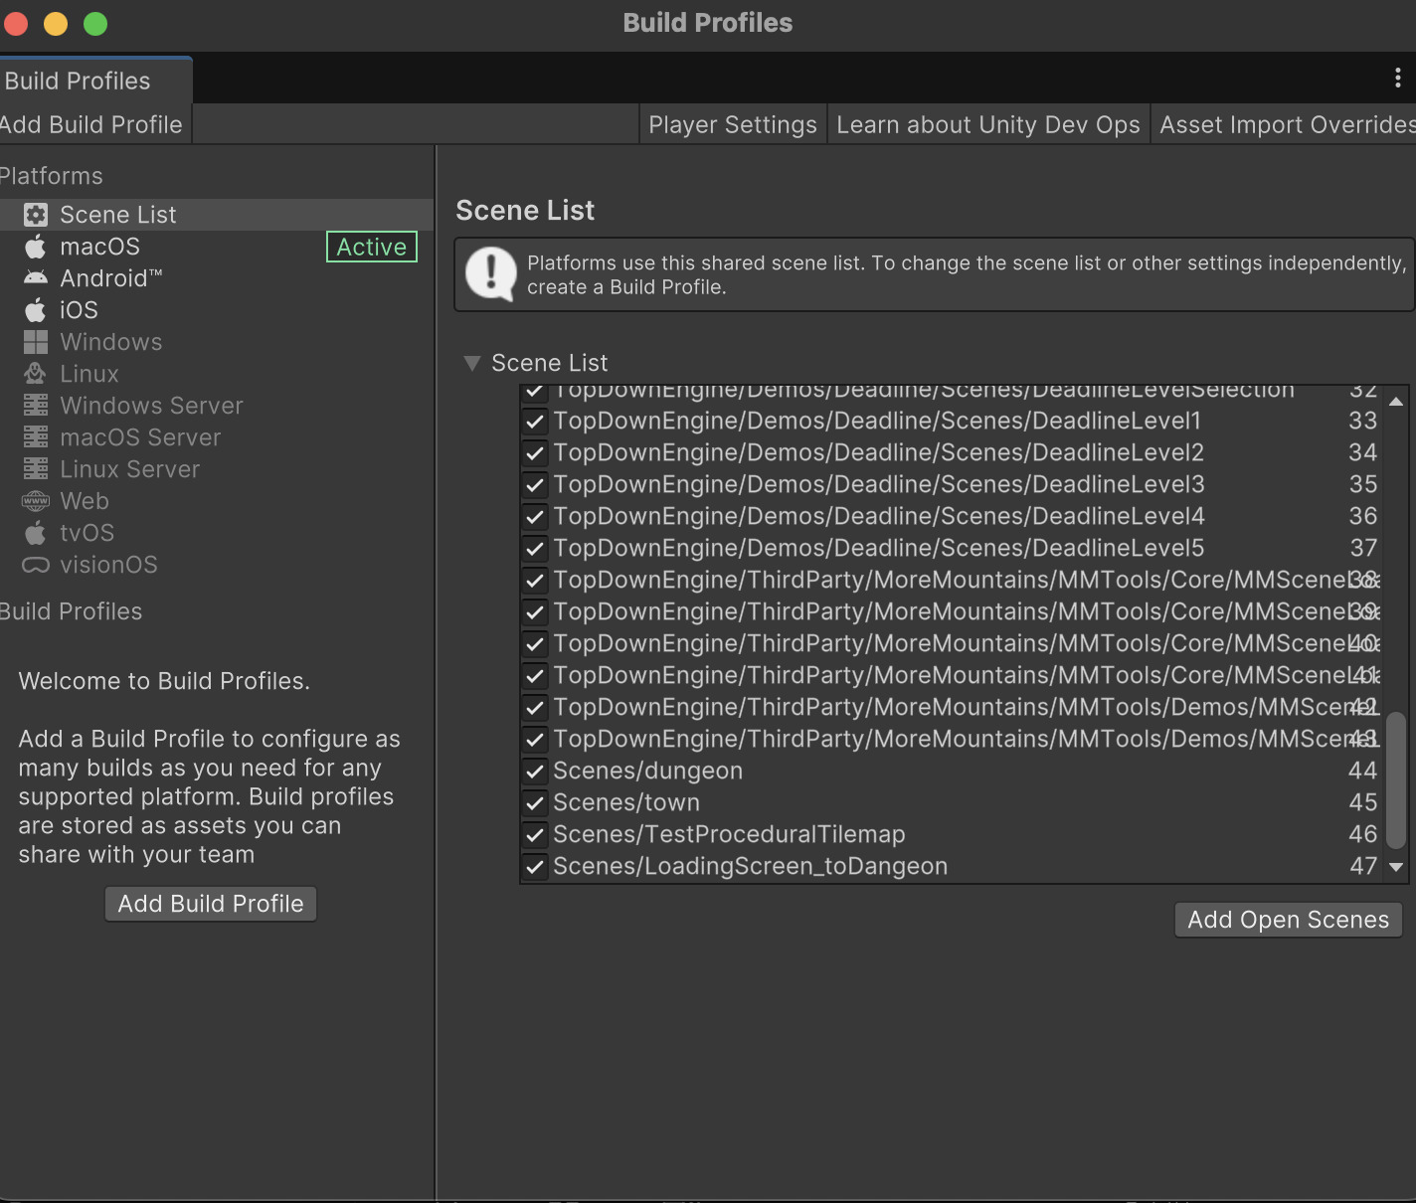Click the Scenes/LoadingScreen_toDangeon row text
Screen dimensions: 1416x1203
[x=751, y=867]
